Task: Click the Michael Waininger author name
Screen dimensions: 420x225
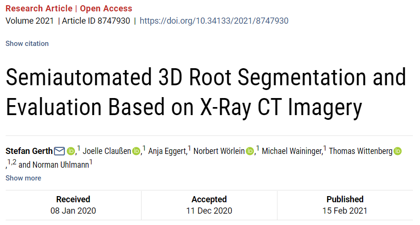Action: [292, 151]
